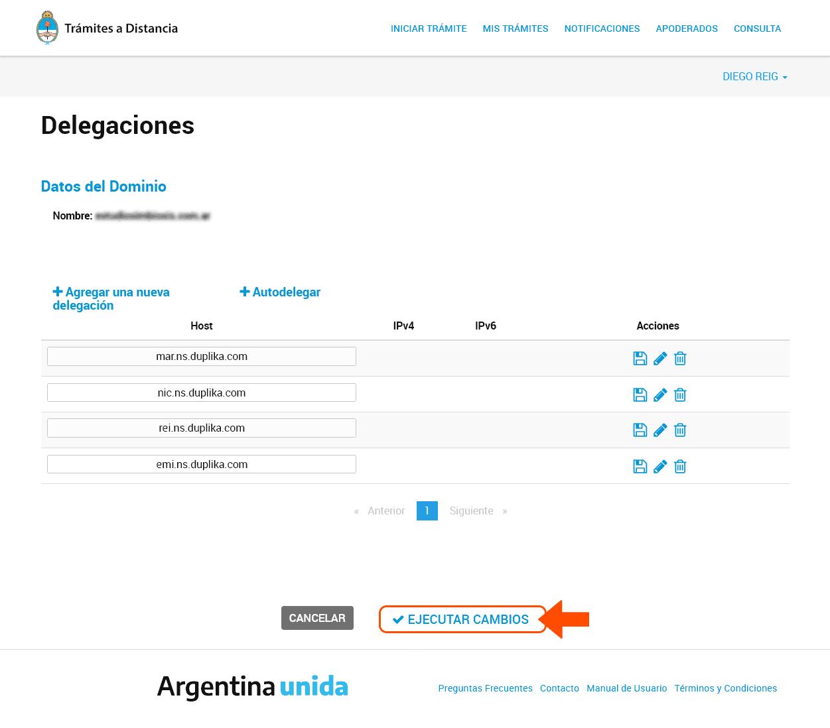This screenshot has width=830, height=728.
Task: Edit the nic.ns.duplika.com delegation
Action: coord(659,394)
